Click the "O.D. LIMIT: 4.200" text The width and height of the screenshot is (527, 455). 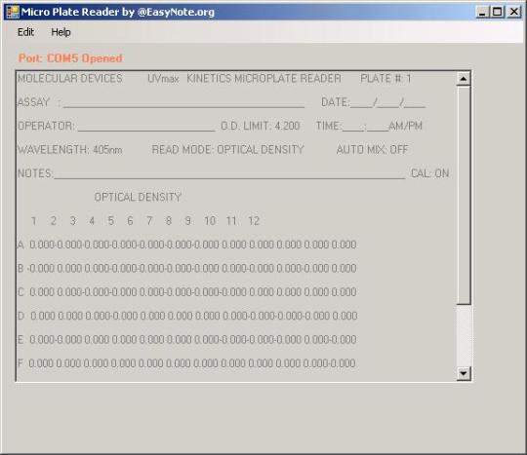[x=261, y=126]
